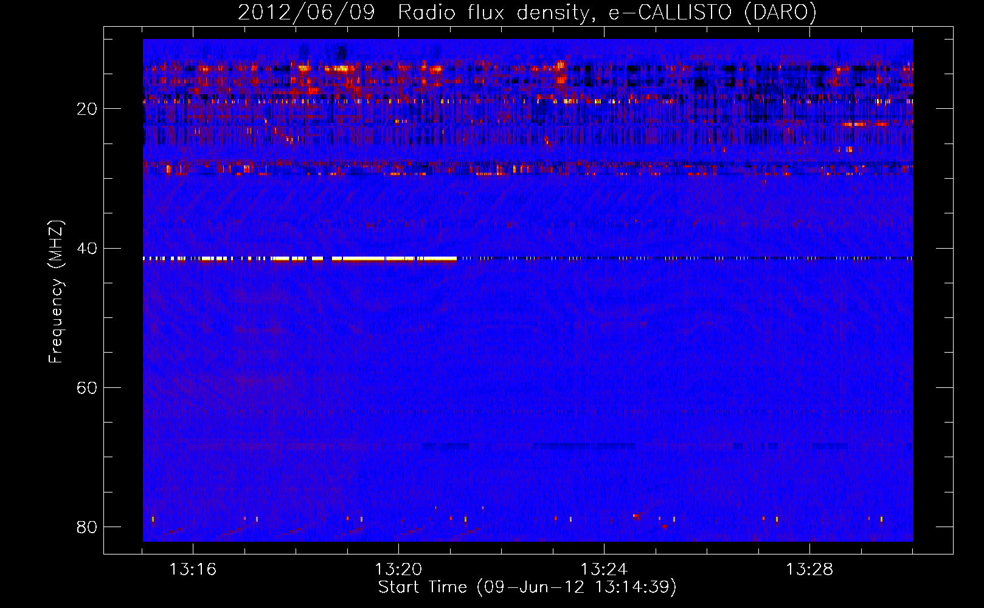Click the 20 MHz frequency tick label

tap(86, 109)
